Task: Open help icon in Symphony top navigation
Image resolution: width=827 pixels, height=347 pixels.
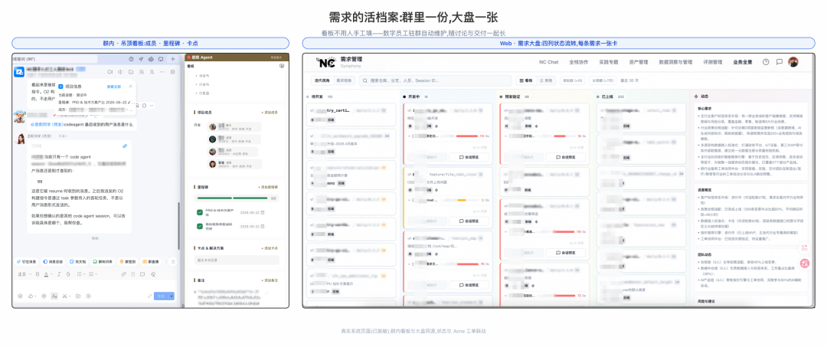Action: pos(766,62)
